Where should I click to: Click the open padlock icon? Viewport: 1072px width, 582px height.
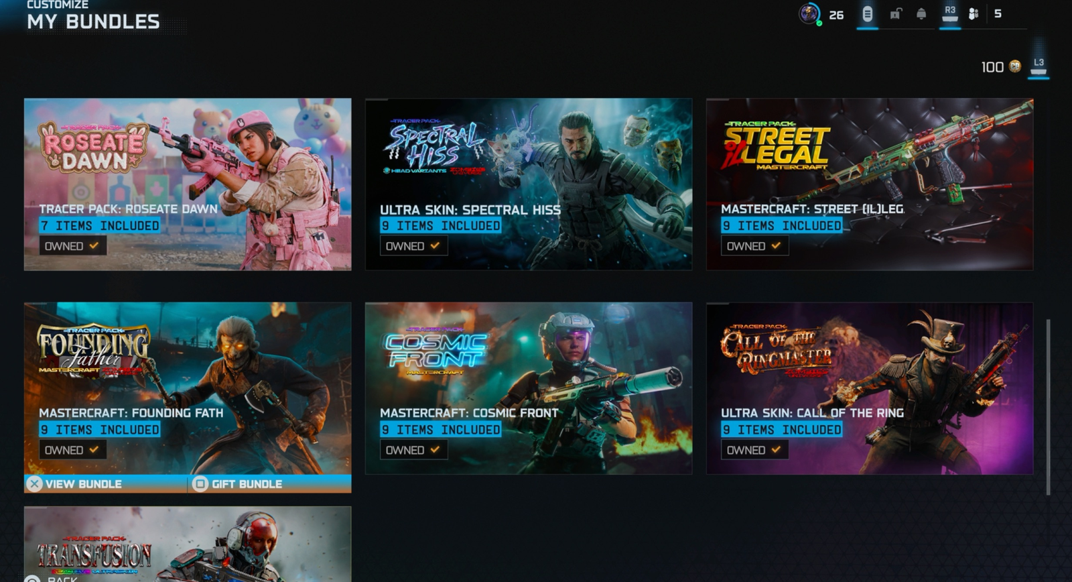[x=895, y=13]
